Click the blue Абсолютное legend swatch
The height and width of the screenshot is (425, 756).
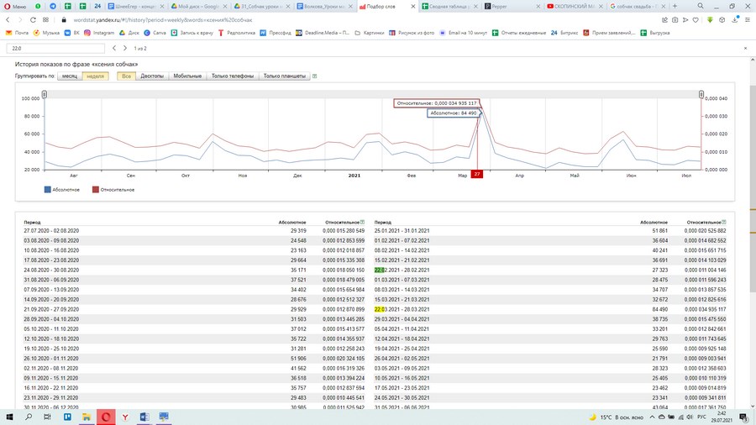point(47,190)
